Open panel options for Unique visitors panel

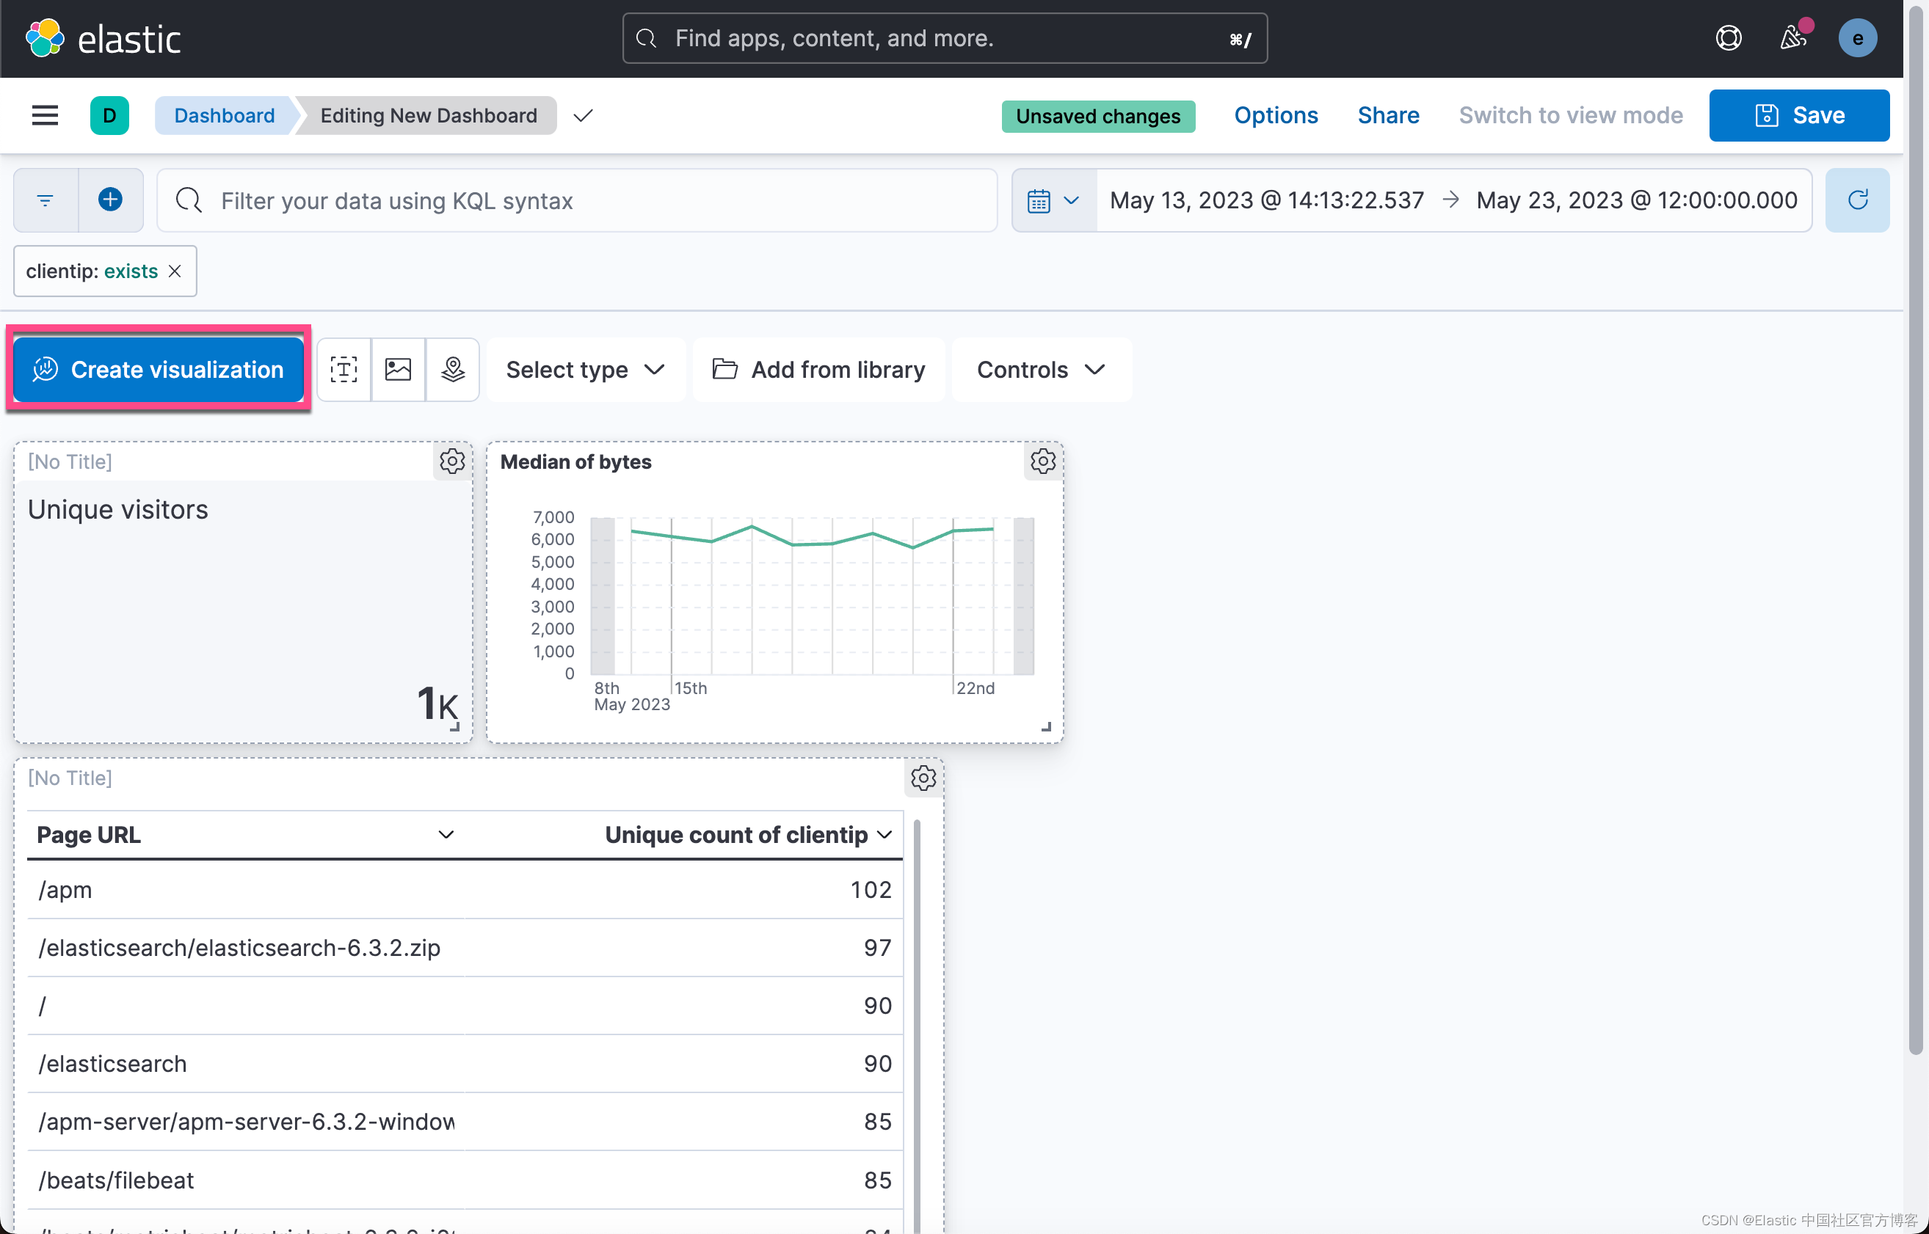pyautogui.click(x=452, y=461)
